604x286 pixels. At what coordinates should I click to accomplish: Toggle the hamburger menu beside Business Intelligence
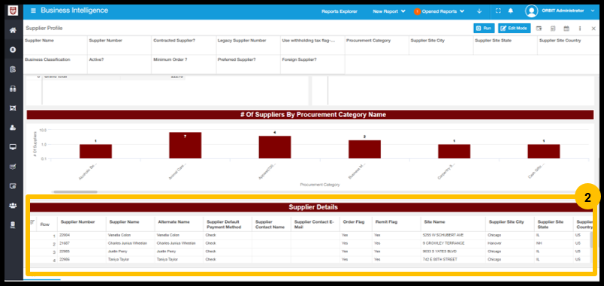point(33,11)
